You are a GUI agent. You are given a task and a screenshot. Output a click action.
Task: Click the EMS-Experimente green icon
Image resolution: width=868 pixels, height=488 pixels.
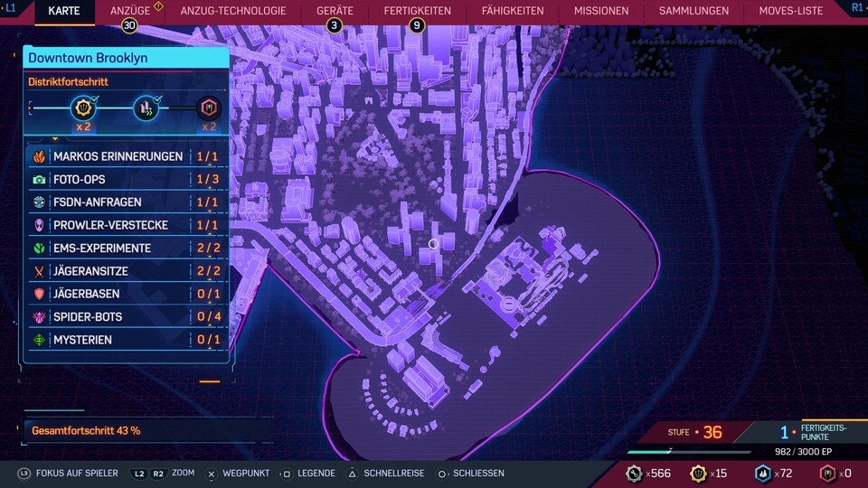click(x=39, y=249)
